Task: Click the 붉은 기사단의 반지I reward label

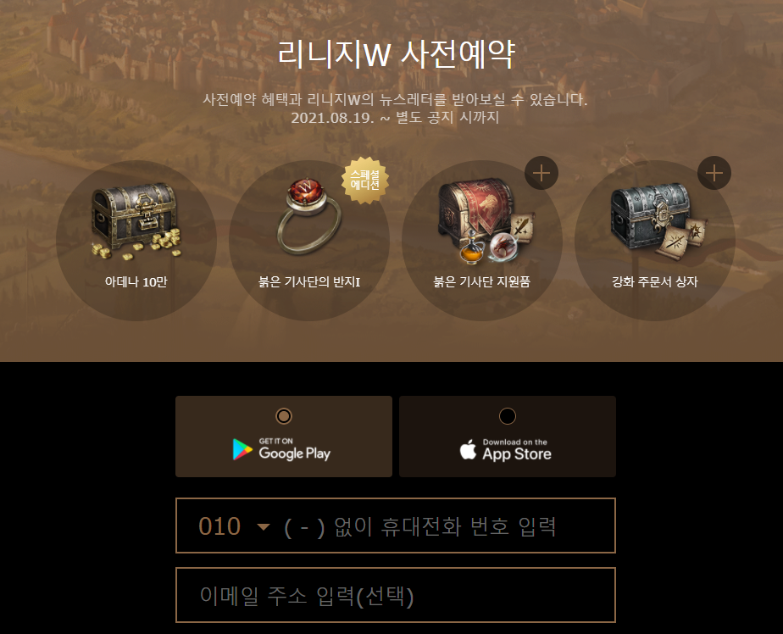Action: tap(309, 281)
